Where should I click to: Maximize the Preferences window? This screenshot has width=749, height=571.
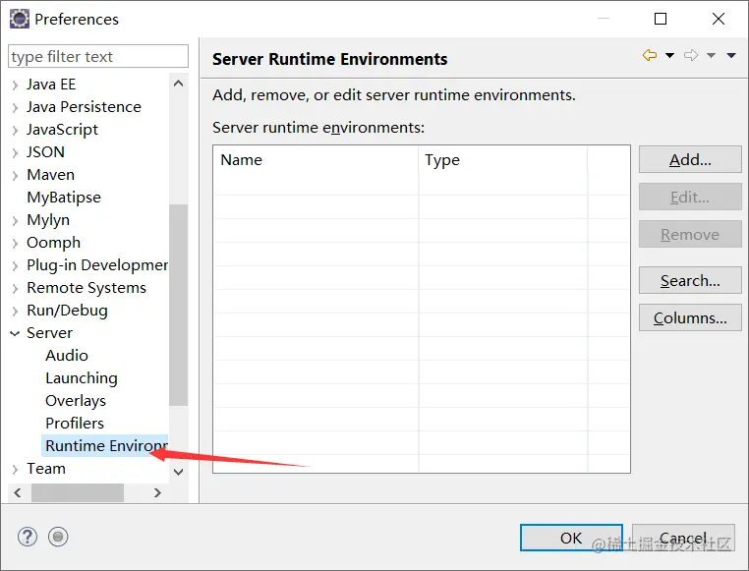click(x=661, y=19)
